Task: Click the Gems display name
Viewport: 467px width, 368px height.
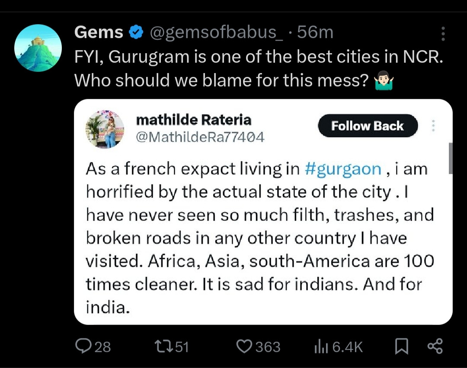Action: [x=99, y=32]
